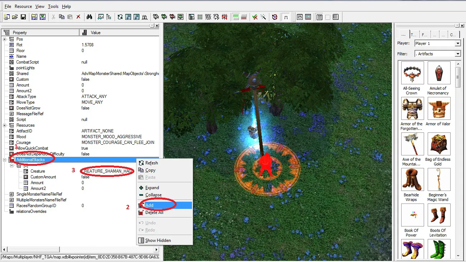Image resolution: width=466 pixels, height=262 pixels.
Task: Click the property panel right scroll arrow
Action: tap(157, 249)
